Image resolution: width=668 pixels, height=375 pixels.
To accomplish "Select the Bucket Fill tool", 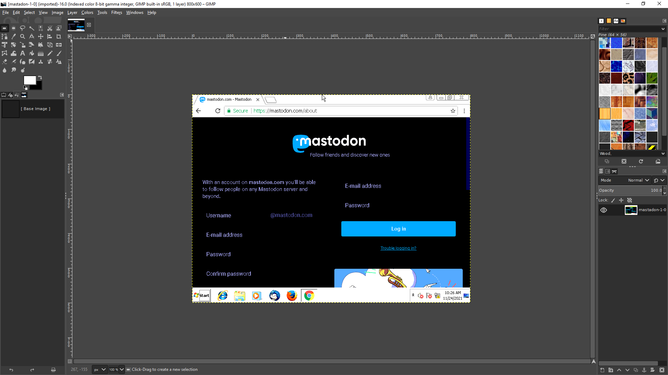I will [32, 53].
